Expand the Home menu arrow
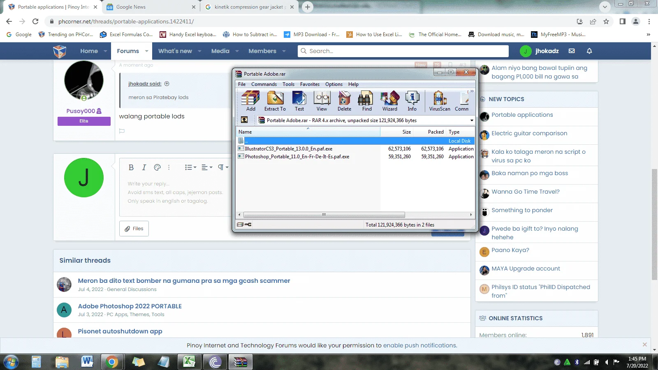 tap(105, 51)
